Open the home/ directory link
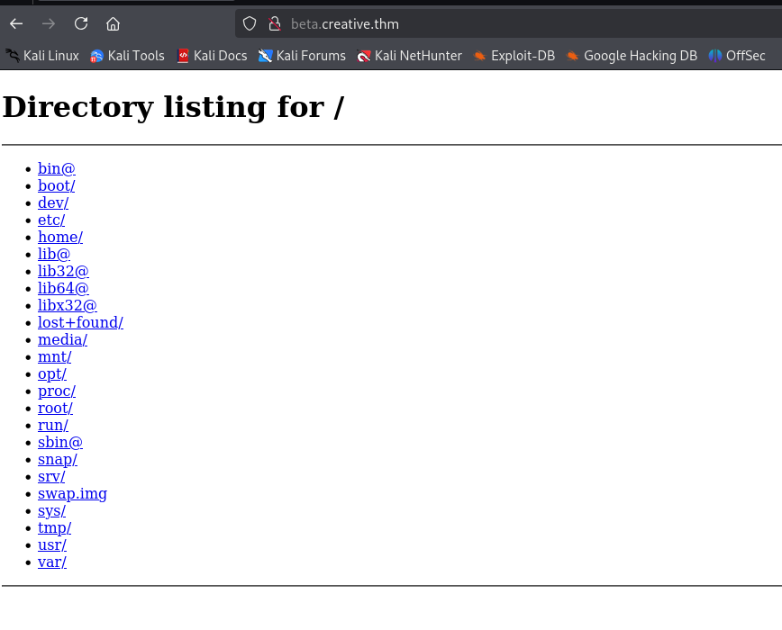Image resolution: width=782 pixels, height=630 pixels. click(60, 238)
